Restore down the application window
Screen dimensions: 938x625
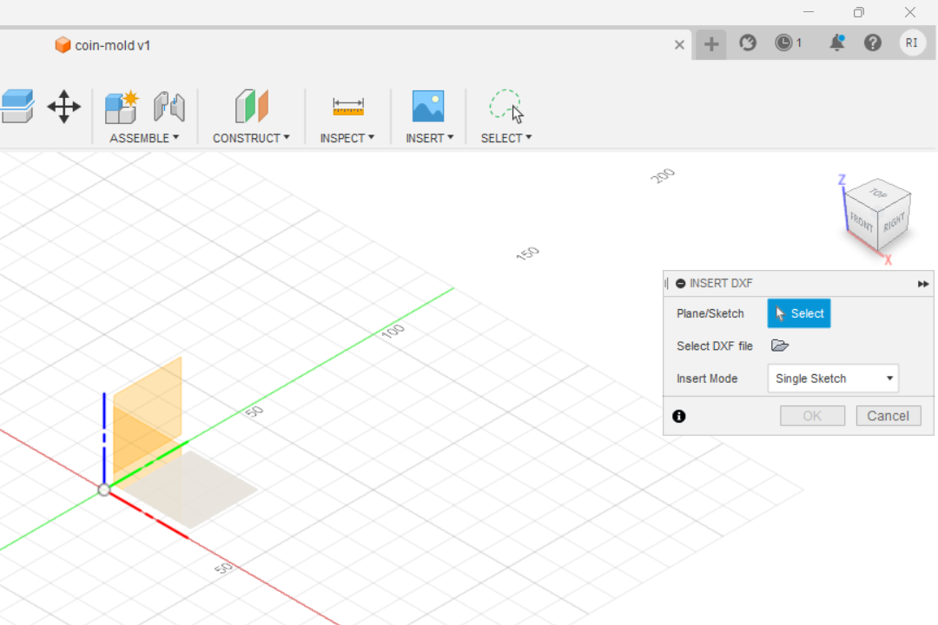tap(859, 12)
